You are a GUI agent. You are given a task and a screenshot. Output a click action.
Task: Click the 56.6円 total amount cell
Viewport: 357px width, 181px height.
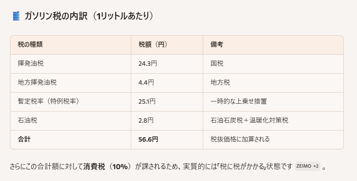pos(148,139)
